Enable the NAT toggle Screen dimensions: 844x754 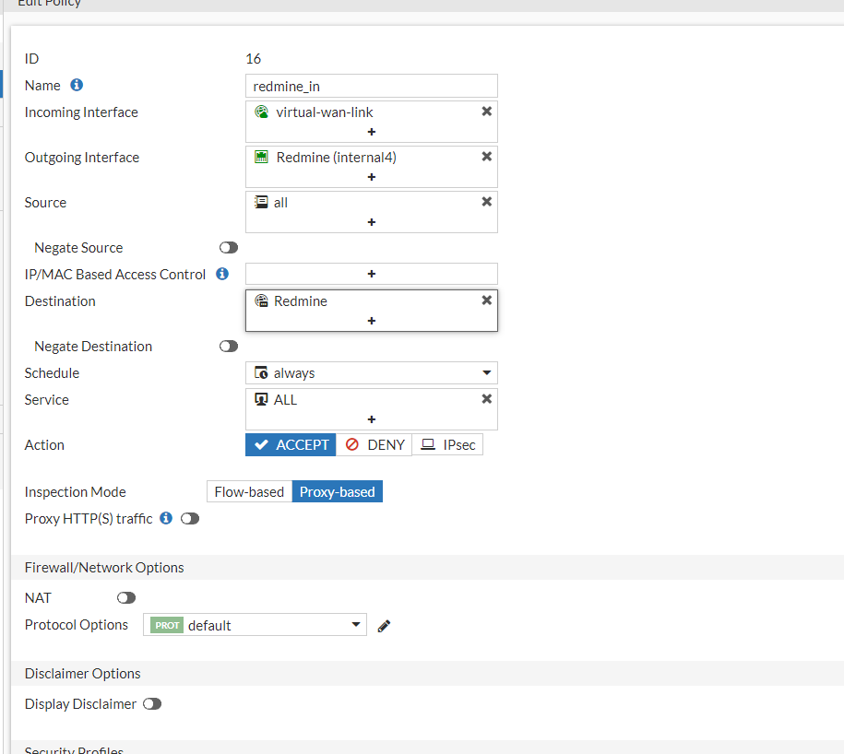point(126,597)
